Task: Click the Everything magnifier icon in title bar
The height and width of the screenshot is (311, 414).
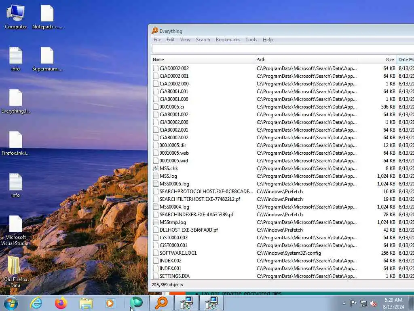Action: pyautogui.click(x=155, y=31)
